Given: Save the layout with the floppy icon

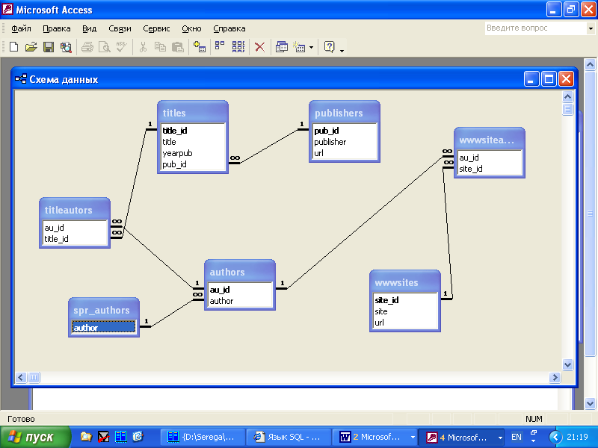Looking at the screenshot, I should click(x=49, y=47).
